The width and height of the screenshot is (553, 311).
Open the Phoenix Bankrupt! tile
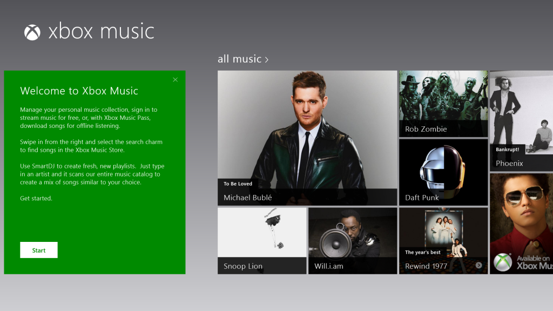(x=521, y=121)
